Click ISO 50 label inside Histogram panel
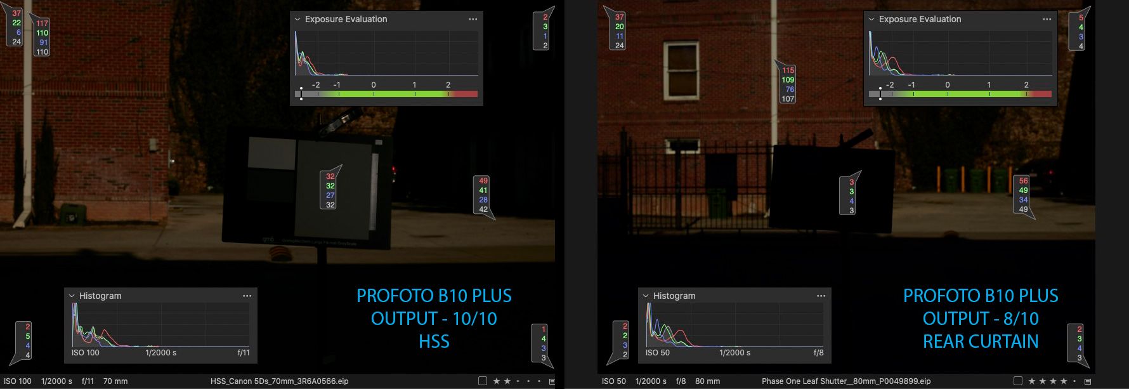1129x389 pixels. pyautogui.click(x=658, y=353)
